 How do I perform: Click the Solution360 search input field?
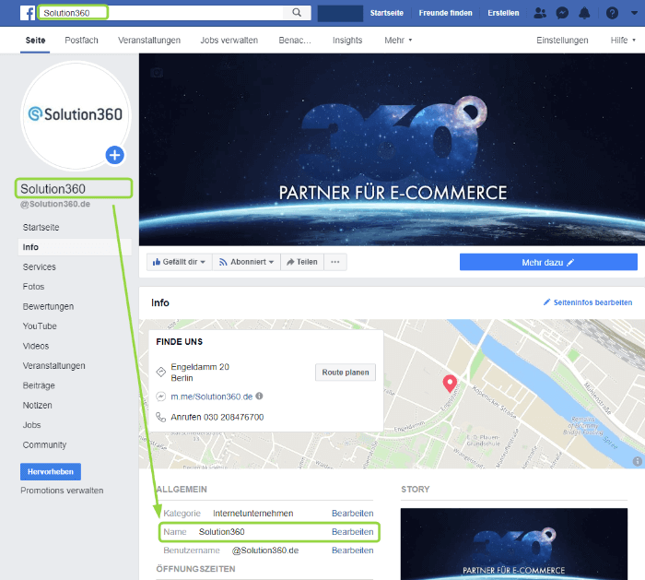click(160, 13)
